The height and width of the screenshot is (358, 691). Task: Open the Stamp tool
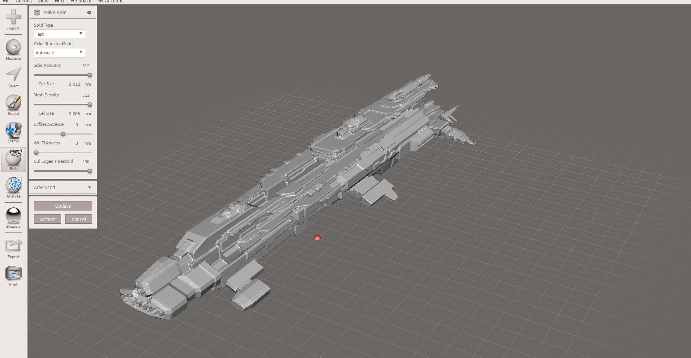(13, 132)
